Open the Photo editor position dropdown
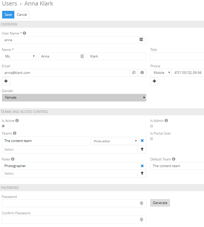Viewport: 204px width, 227px height. (x=114, y=141)
